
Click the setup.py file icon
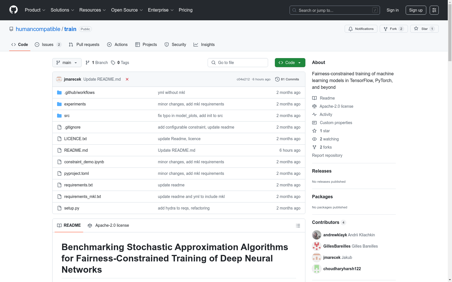click(59, 208)
